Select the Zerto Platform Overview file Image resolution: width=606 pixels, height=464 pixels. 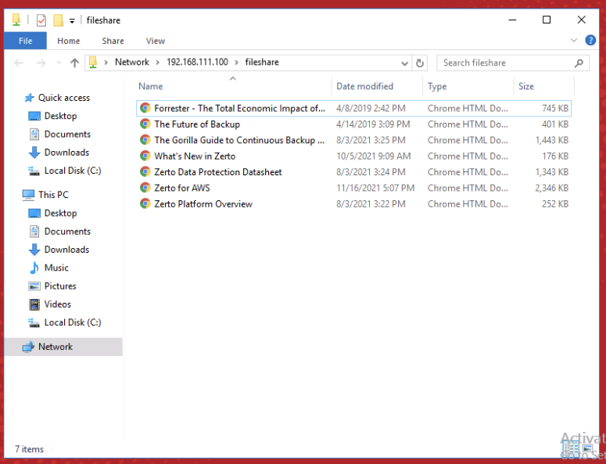point(353,203)
